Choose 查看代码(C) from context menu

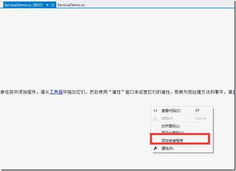[x=182, y=111]
